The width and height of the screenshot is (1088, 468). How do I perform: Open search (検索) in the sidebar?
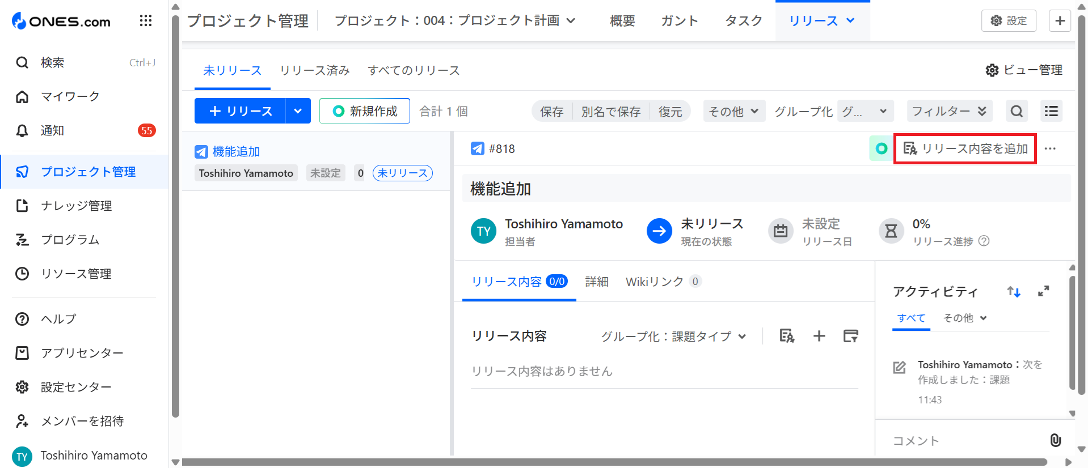(x=85, y=62)
